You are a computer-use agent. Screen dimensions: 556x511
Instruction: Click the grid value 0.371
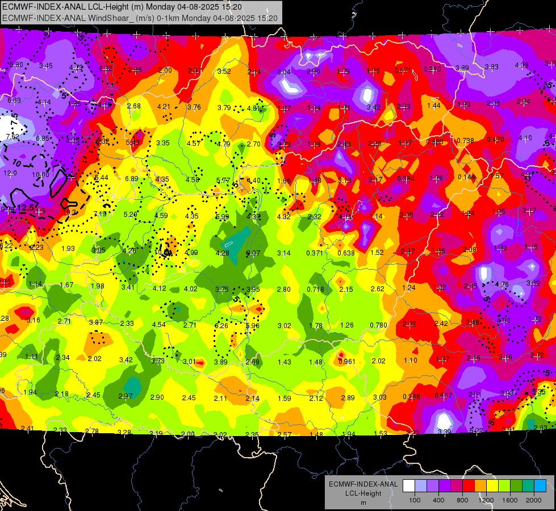pos(315,253)
